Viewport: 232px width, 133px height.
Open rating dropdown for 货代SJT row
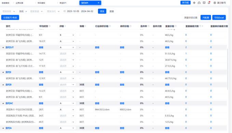[x=67, y=47]
